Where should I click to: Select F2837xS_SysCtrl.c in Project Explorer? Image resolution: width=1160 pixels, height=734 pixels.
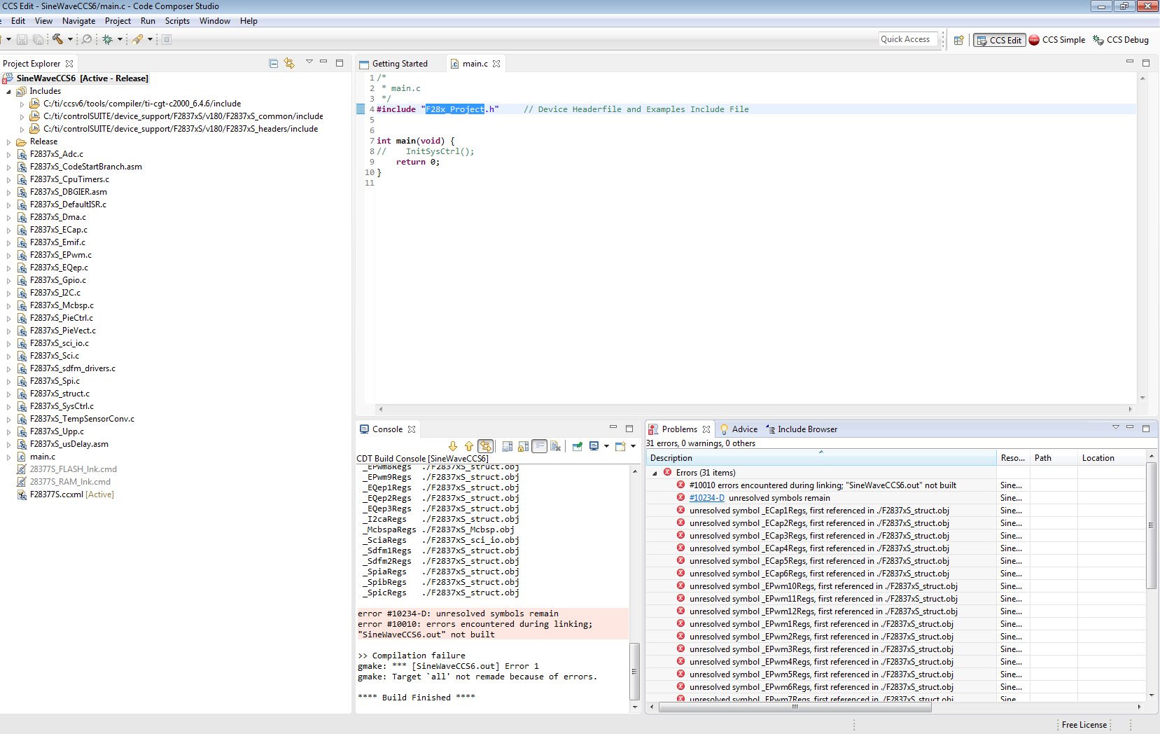62,406
